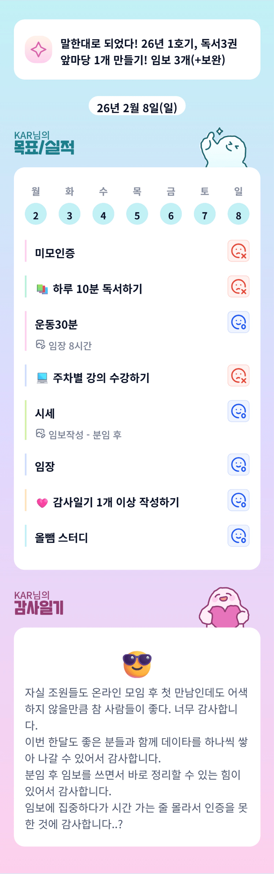
Task: Click the smiley status icon for 임장
Action: pyautogui.click(x=239, y=464)
